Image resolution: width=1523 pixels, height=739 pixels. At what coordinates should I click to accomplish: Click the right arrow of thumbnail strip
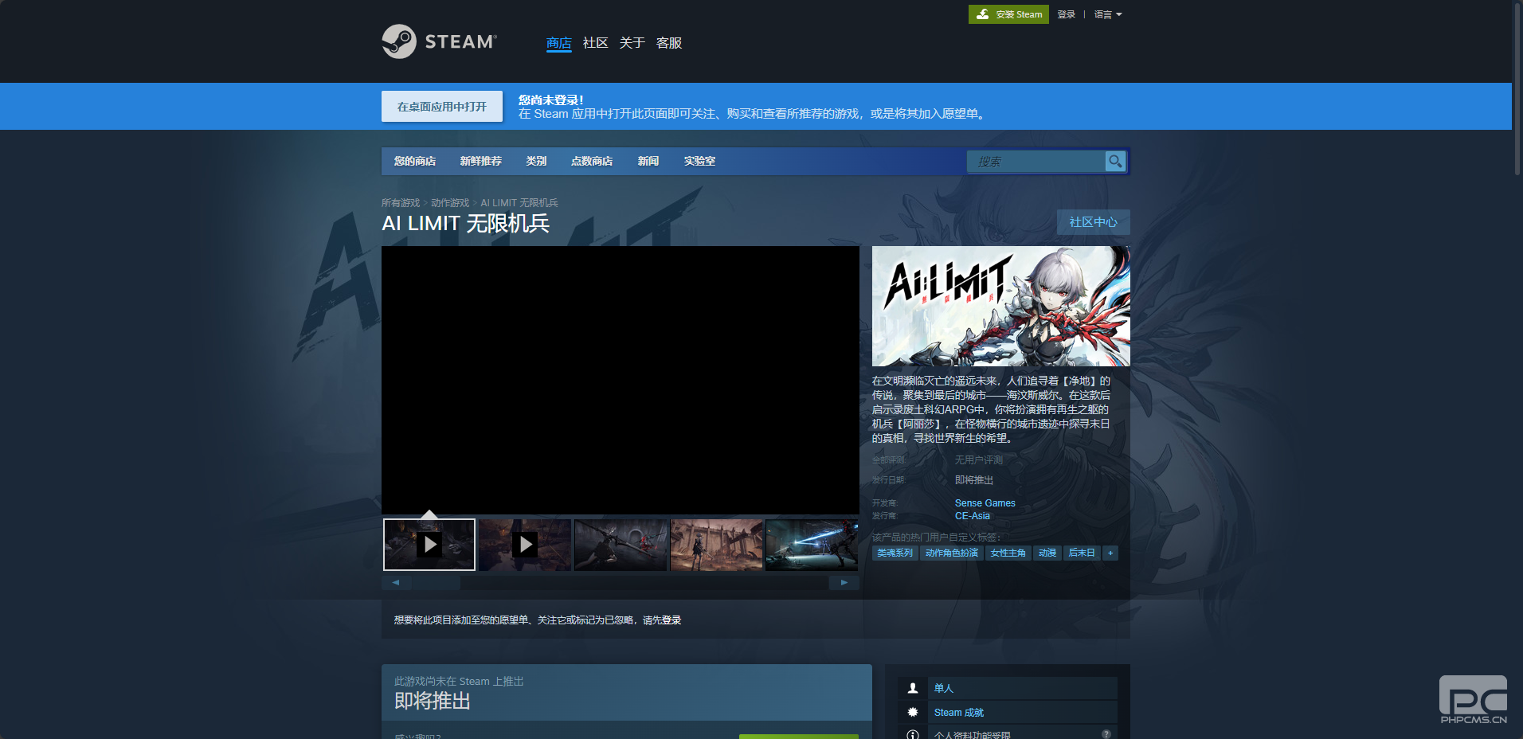point(844,583)
